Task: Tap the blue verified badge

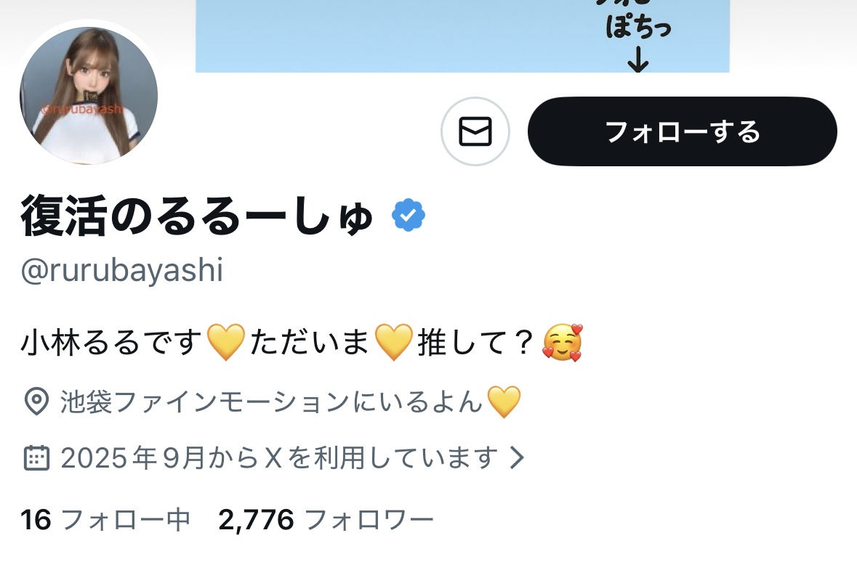Action: [409, 216]
